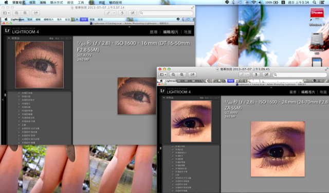329x193 pixels.
Task: Click the annotate pen tool in the 3.09.45 Preview window
Action: coord(242,74)
